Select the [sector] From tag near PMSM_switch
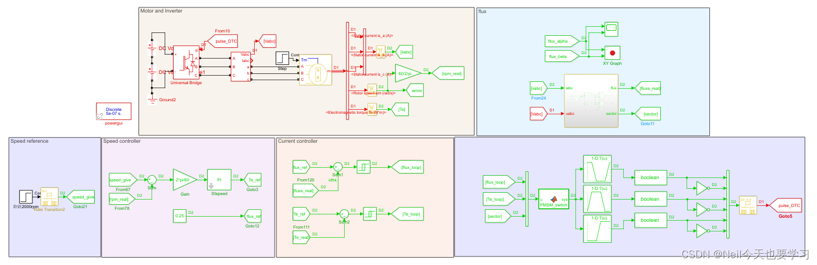Screen dimensions: 817x265 click(498, 216)
